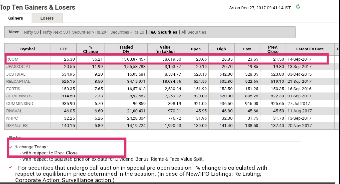This screenshot has width=340, height=184.
Task: Click RCOM traded qty 15,03,87,457
Action: [x=134, y=59]
